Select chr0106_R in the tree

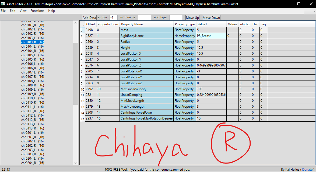[x=33, y=68]
